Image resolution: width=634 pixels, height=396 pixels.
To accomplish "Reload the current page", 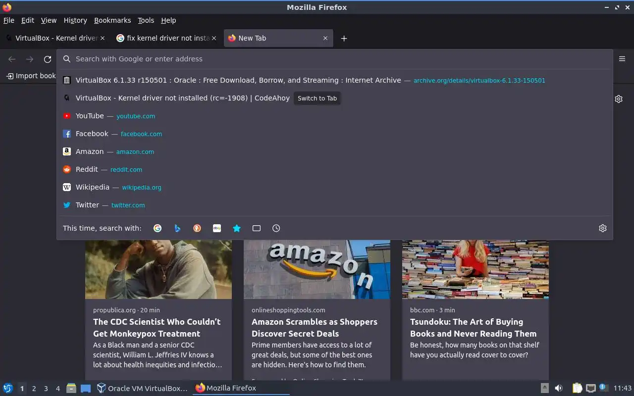I will (x=48, y=59).
